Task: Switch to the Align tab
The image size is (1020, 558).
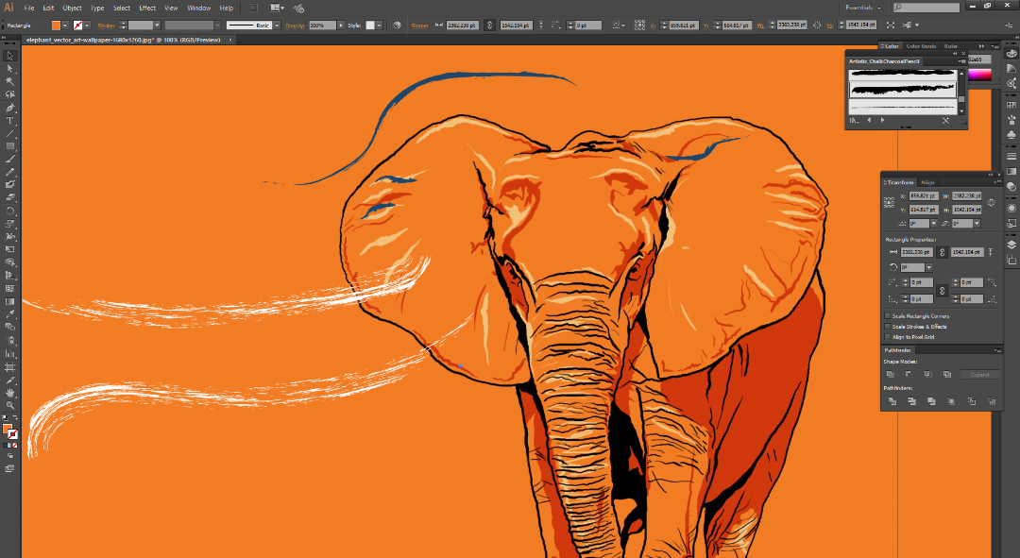Action: [x=927, y=182]
